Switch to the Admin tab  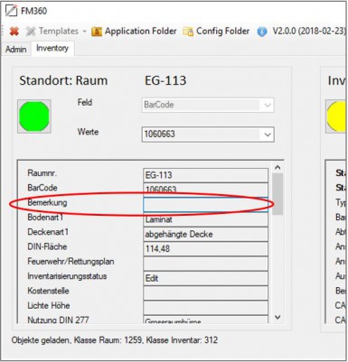tap(15, 49)
